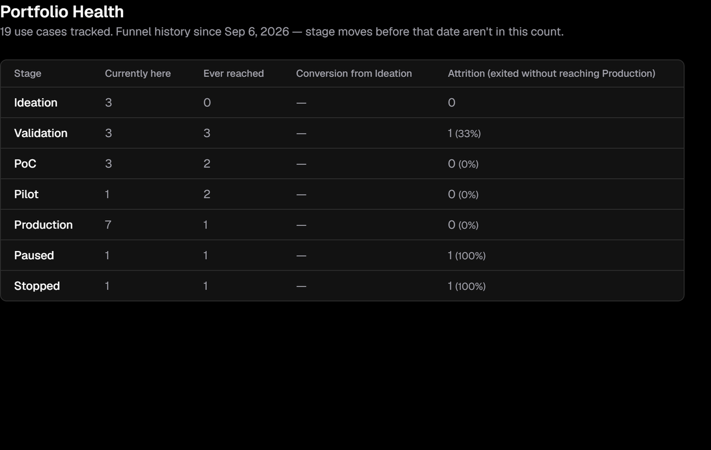Select Stopped attrition value 1 (100%)

click(467, 286)
